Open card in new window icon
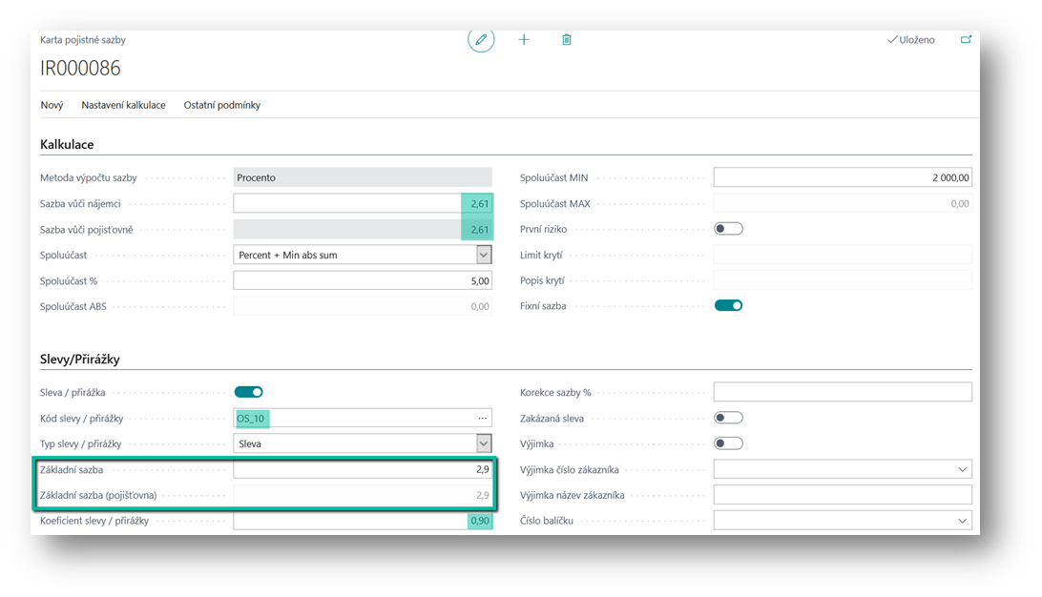This screenshot has height=597, width=1042. click(x=966, y=40)
